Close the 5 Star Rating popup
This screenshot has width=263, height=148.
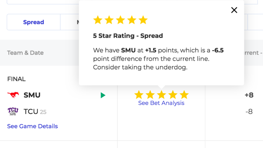(x=234, y=10)
